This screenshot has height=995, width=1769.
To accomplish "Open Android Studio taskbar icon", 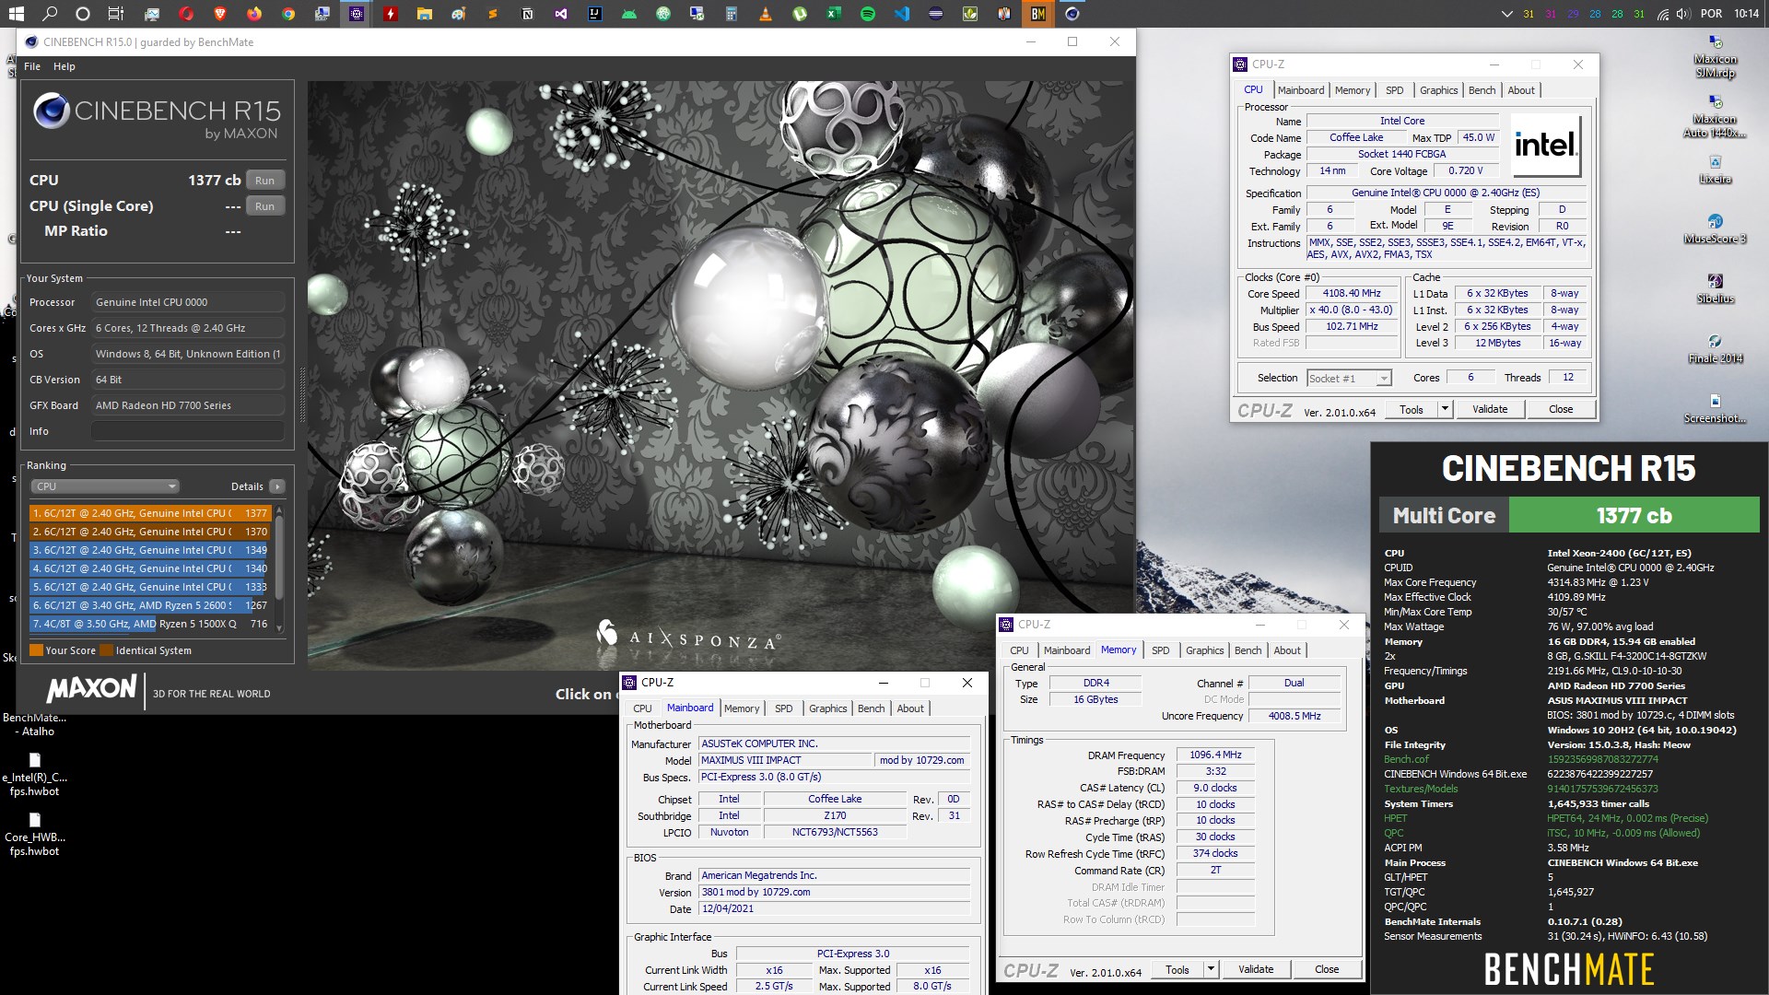I will point(629,14).
